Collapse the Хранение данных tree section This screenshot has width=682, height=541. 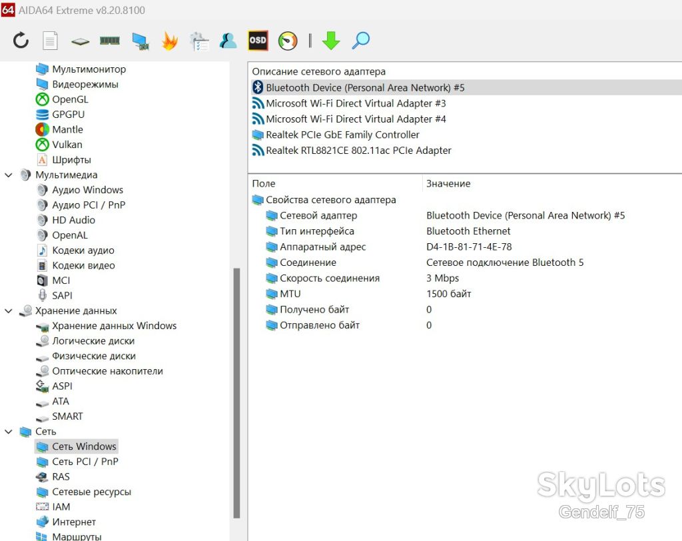click(8, 310)
